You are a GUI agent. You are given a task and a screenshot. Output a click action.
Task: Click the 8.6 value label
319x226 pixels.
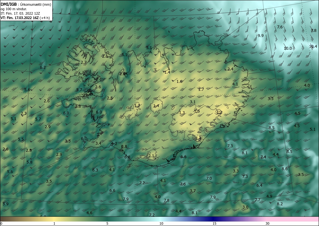click(x=285, y=169)
